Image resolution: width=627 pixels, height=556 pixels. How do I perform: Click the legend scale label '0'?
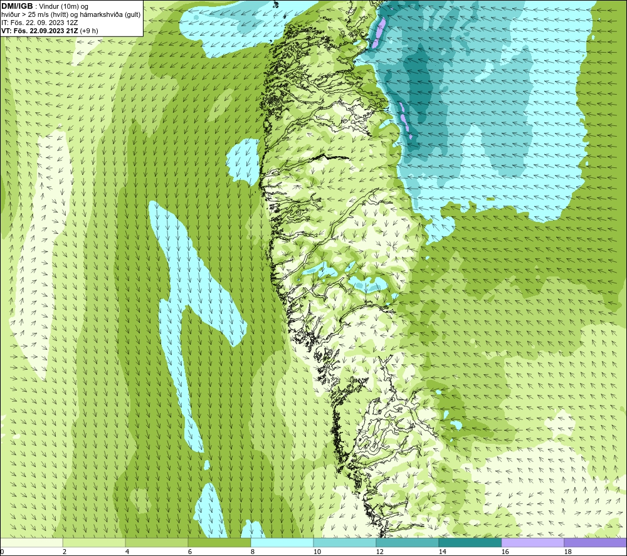2,552
